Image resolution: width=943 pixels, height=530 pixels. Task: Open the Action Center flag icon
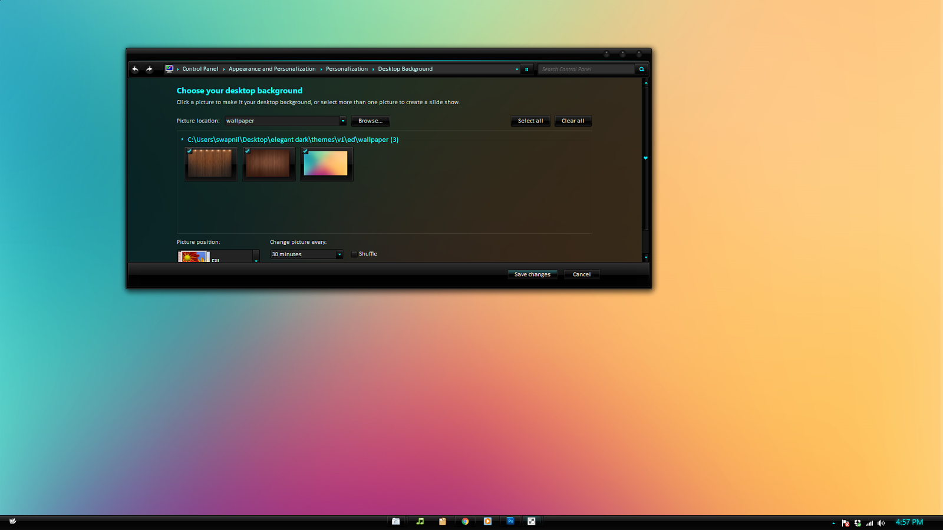coord(846,523)
